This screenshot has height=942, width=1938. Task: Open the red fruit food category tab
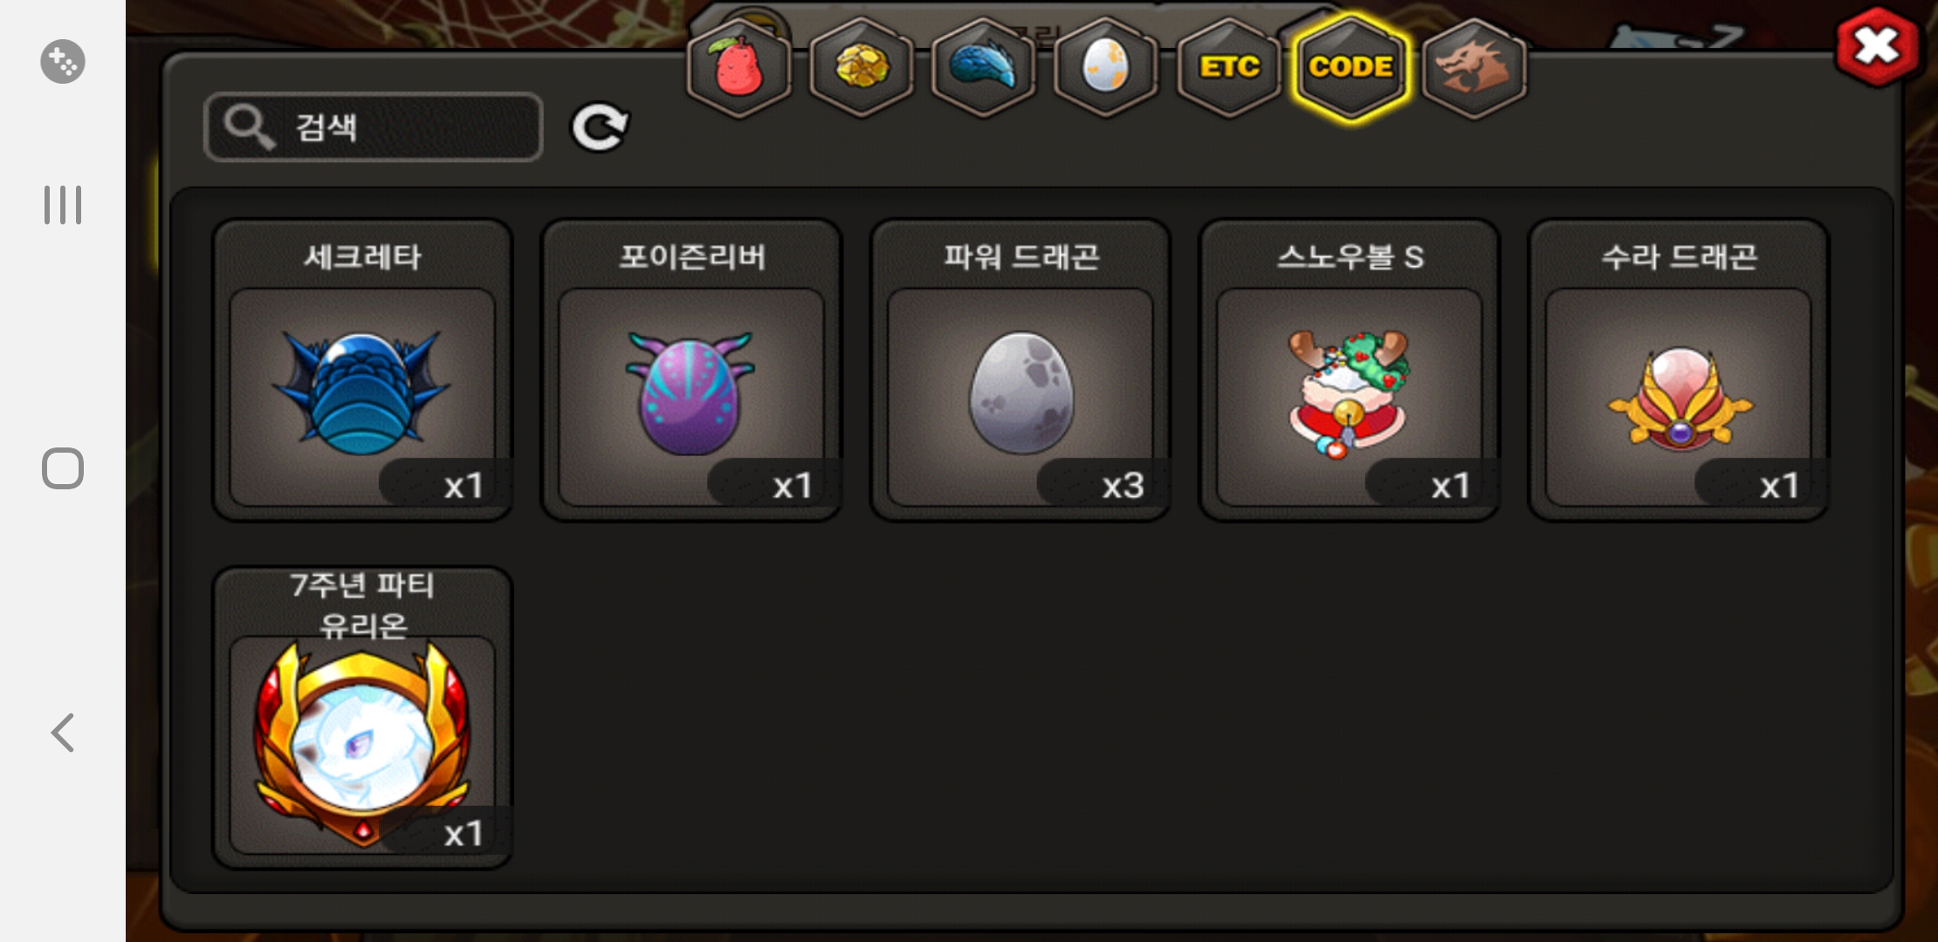739,67
